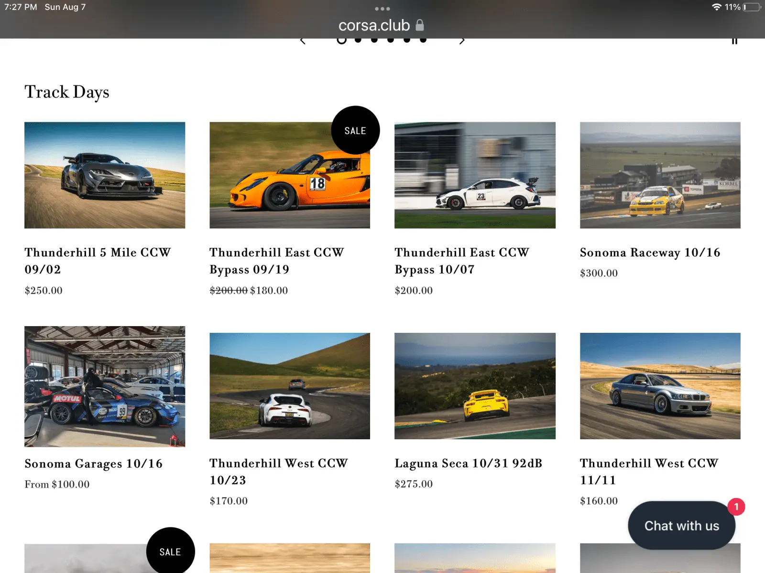Screen dimensions: 765x573
Task: Go to the previous slideshow slide arrow
Action: [303, 41]
